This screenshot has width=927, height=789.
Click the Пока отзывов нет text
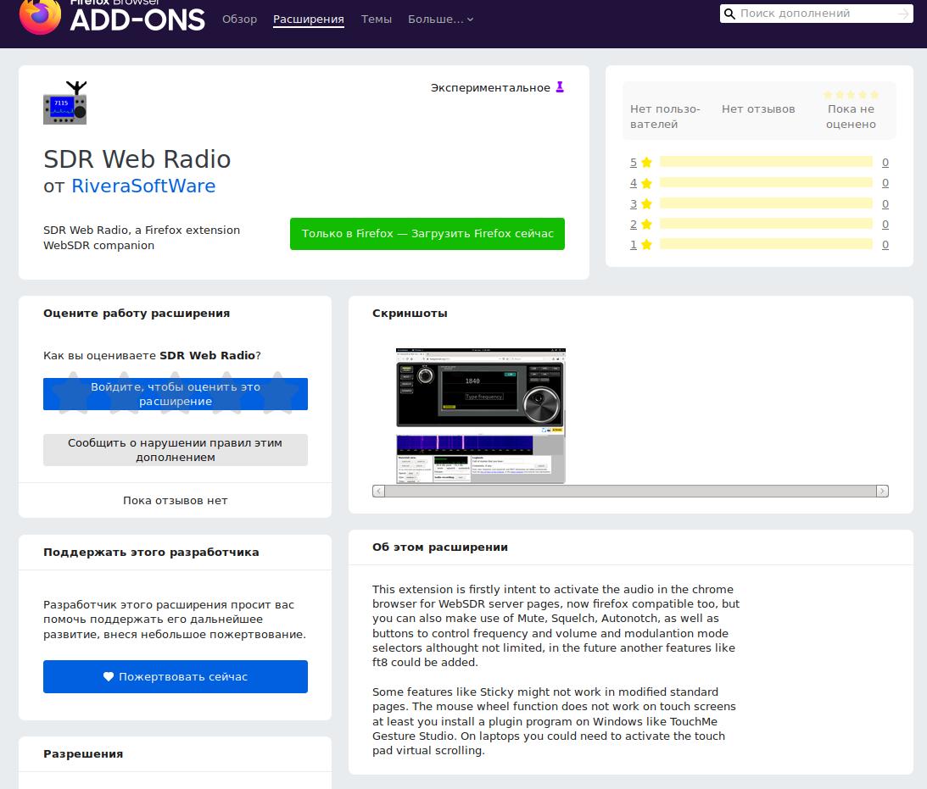pos(176,501)
